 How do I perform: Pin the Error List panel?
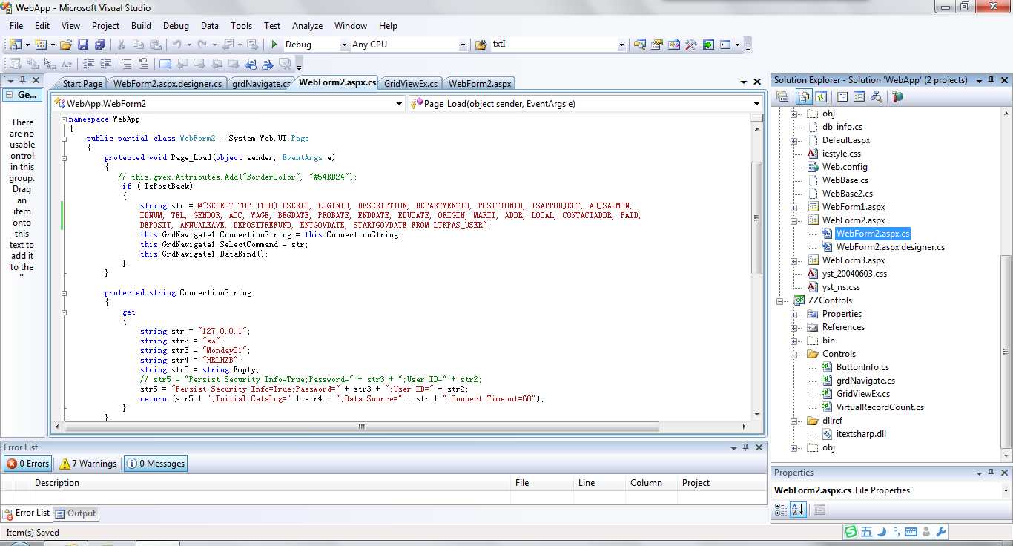tap(745, 447)
